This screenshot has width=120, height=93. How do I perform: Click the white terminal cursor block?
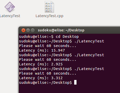pyautogui.click(x=75, y=82)
